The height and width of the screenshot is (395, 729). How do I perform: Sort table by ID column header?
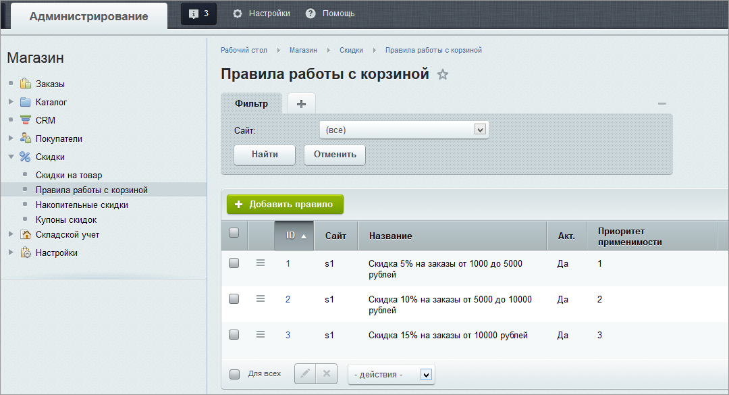(294, 236)
